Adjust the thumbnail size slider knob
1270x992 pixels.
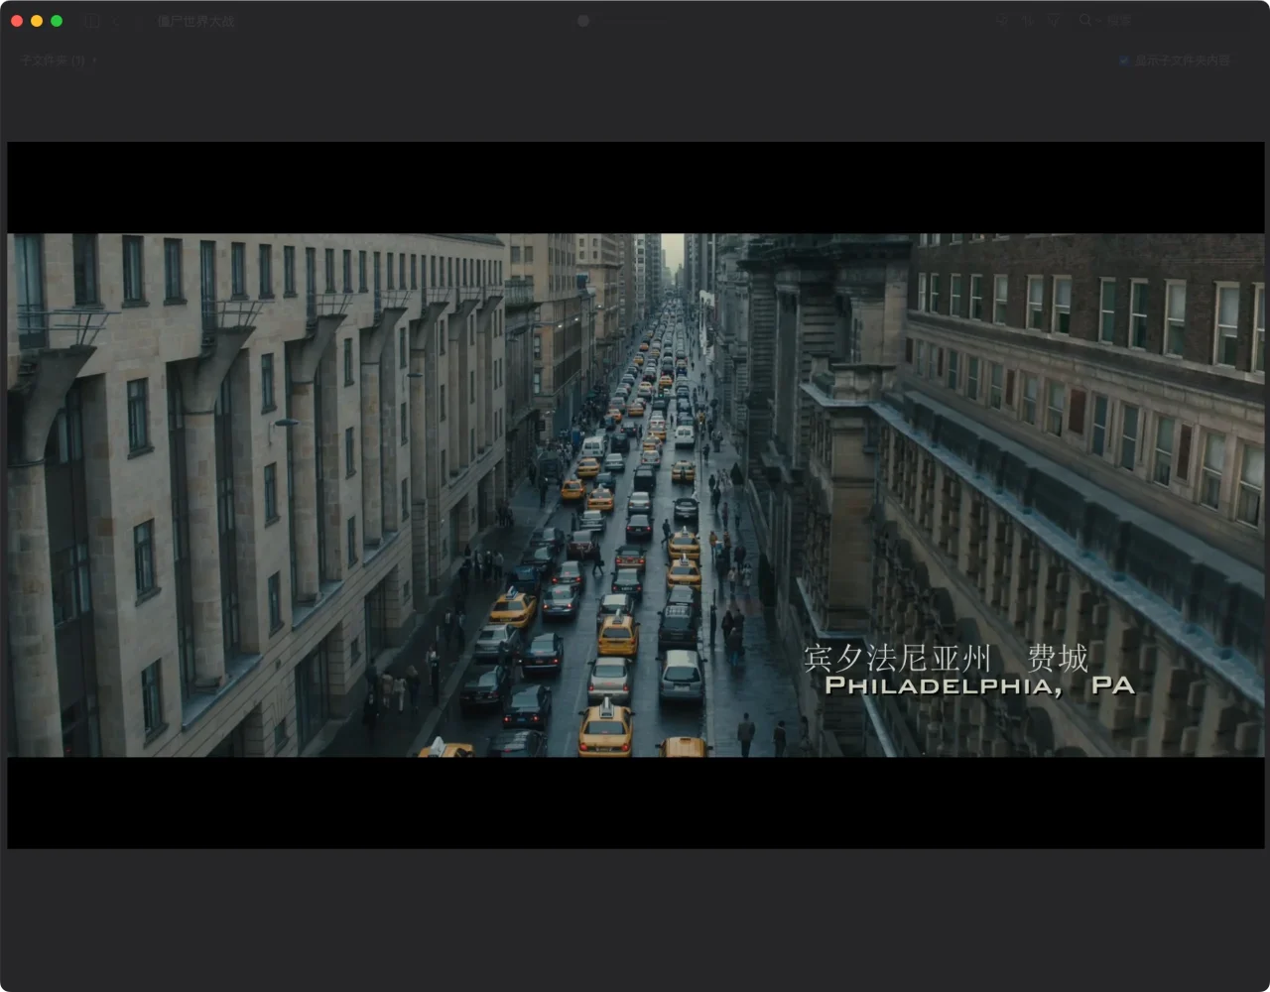pos(583,21)
